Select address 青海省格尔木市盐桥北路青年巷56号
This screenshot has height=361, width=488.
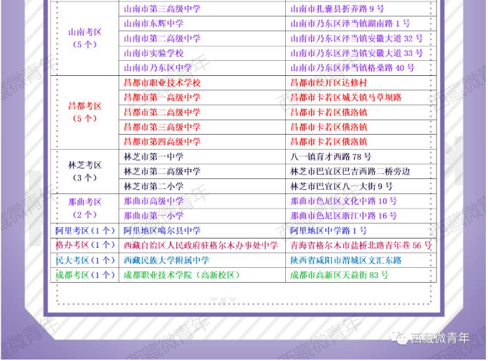360,245
